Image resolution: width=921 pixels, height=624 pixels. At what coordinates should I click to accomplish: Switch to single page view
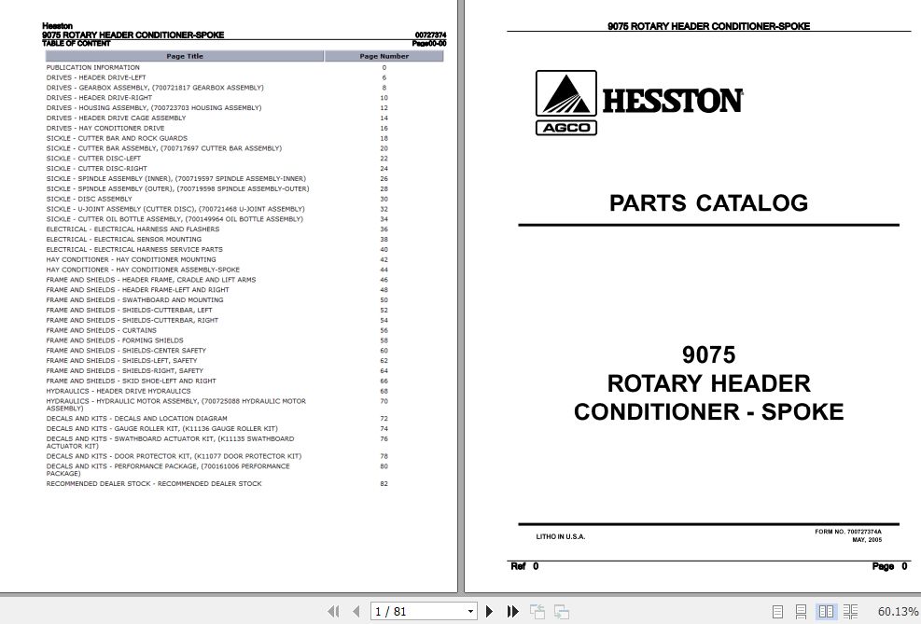[x=777, y=611]
